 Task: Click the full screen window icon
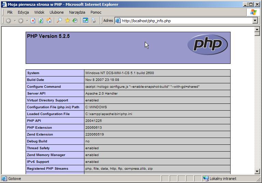click(x=85, y=20)
